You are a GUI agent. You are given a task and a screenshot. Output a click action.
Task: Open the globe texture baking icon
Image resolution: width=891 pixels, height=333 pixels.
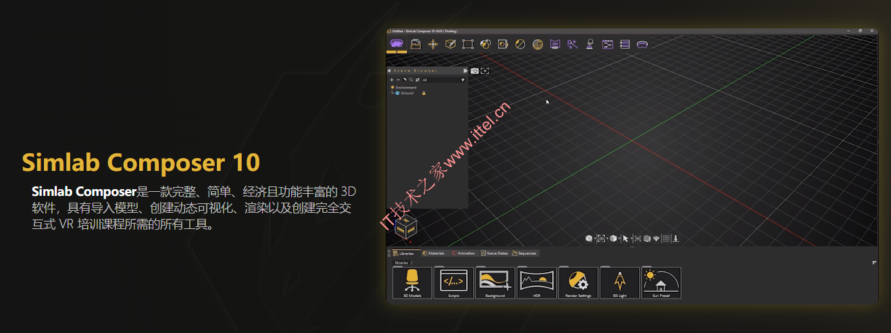(x=538, y=44)
